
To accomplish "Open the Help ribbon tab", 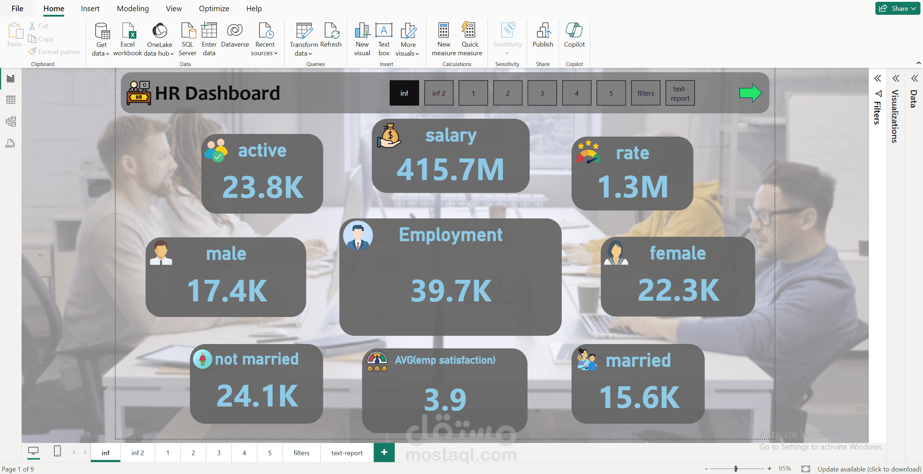I will [x=254, y=8].
